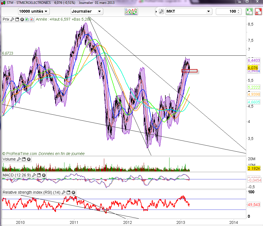Open RSI indicator settings wrench
This screenshot has height=226, width=263.
(x=63, y=193)
